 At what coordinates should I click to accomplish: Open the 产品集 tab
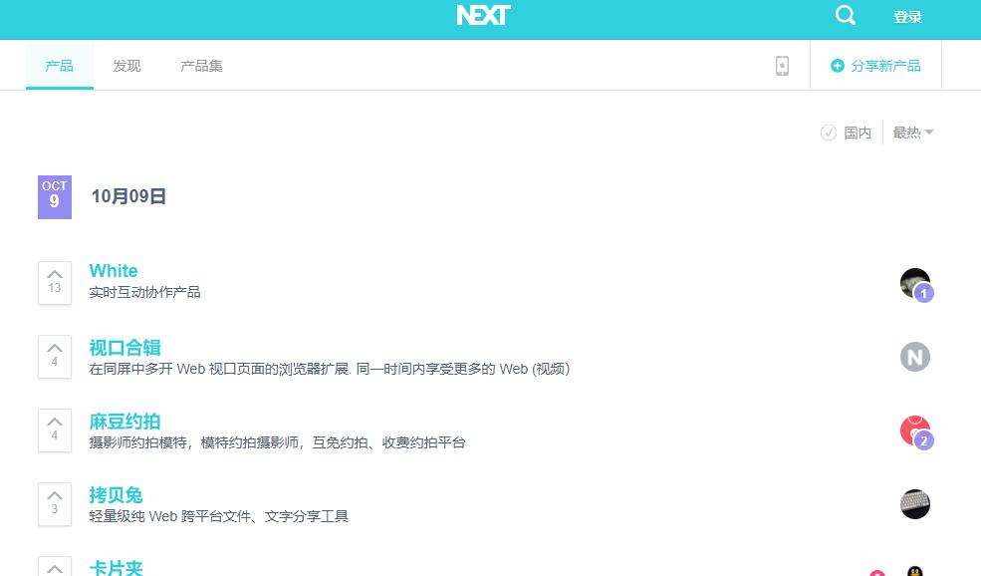pos(201,65)
